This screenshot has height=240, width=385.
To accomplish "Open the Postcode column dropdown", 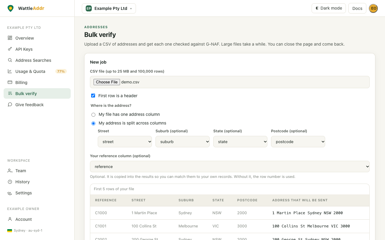I will 298,142.
